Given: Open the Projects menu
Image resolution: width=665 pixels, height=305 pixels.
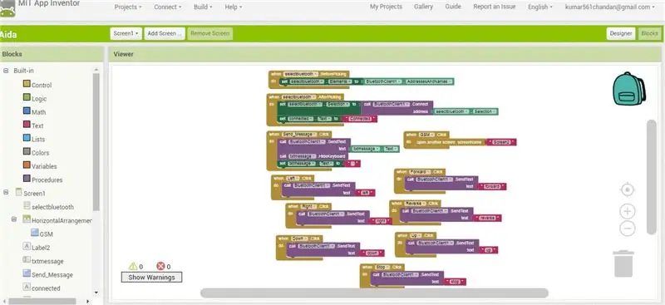Looking at the screenshot, I should pyautogui.click(x=128, y=7).
